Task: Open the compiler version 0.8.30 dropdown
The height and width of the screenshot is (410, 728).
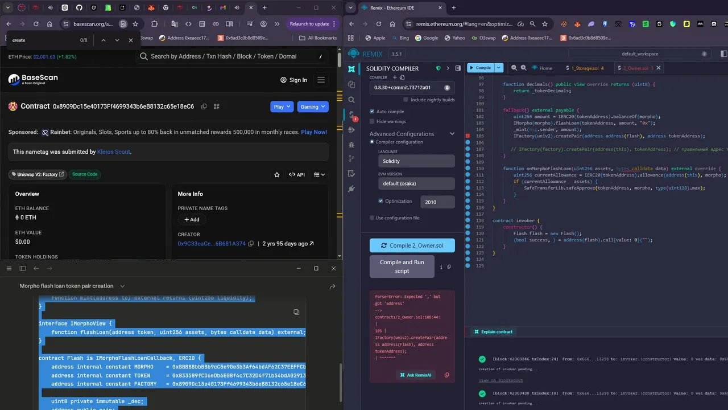Action: [412, 88]
